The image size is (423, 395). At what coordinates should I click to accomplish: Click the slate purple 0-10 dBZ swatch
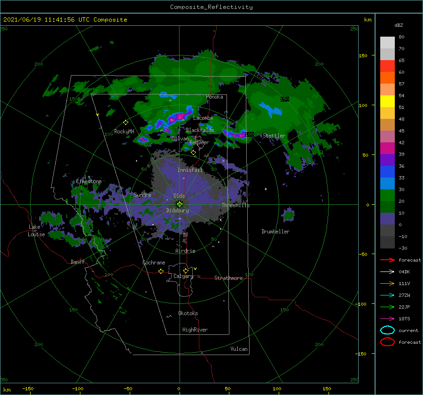click(387, 219)
